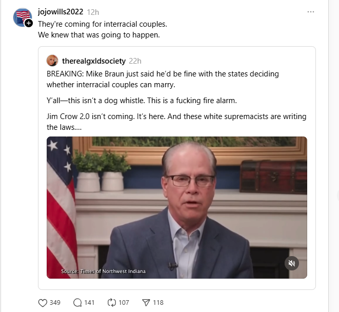This screenshot has width=339, height=312.
Task: View the 107 reposts count
Action: 124,302
